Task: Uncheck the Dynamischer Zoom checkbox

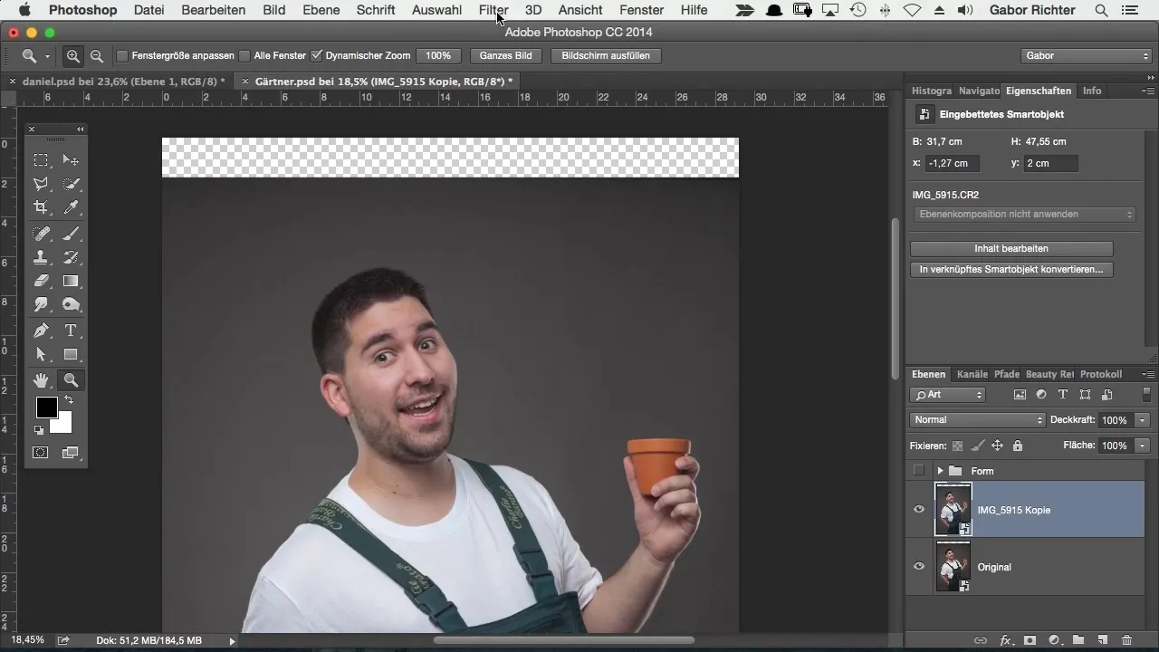Action: click(x=316, y=56)
